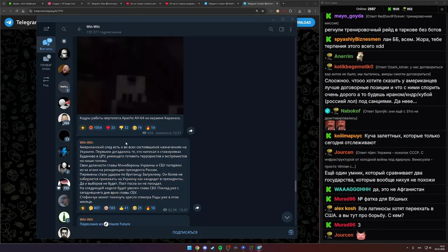This screenshot has width=448, height=252.
Task: Click mayo_goyda username in chat
Action: 349,16
